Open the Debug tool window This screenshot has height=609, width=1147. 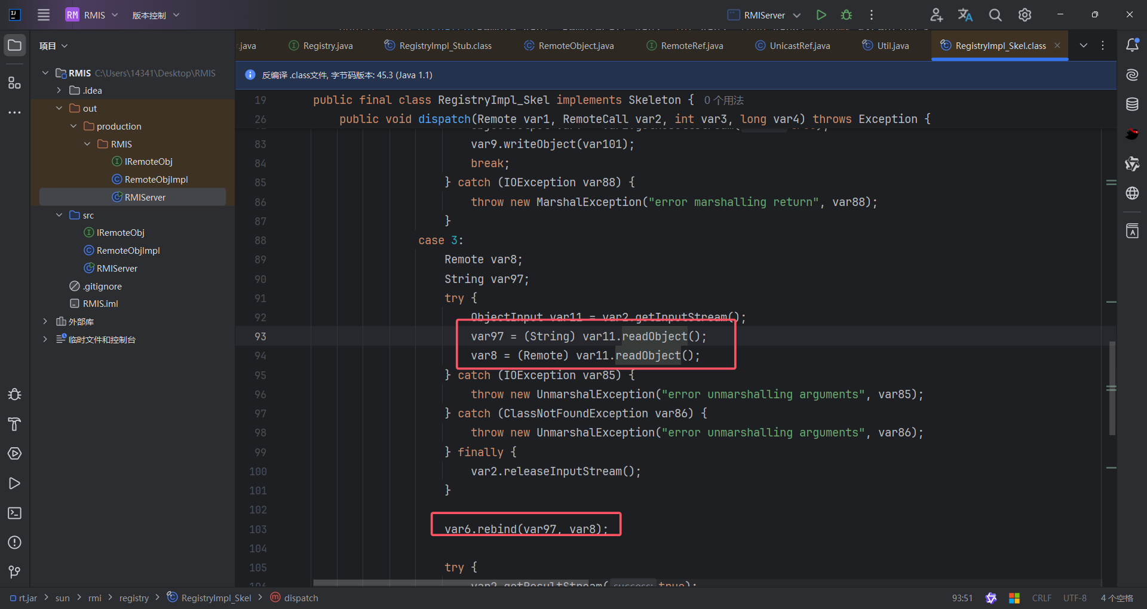coord(15,395)
